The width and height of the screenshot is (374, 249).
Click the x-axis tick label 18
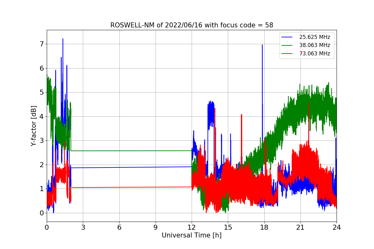(x=264, y=228)
